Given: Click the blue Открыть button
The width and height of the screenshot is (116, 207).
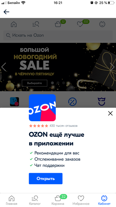Looking at the screenshot, I should point(46,179).
